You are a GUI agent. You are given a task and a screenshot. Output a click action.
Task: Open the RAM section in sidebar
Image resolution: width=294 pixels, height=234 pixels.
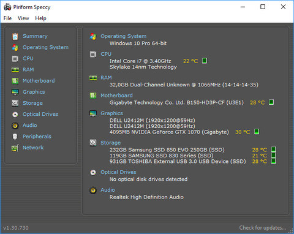tap(28, 70)
